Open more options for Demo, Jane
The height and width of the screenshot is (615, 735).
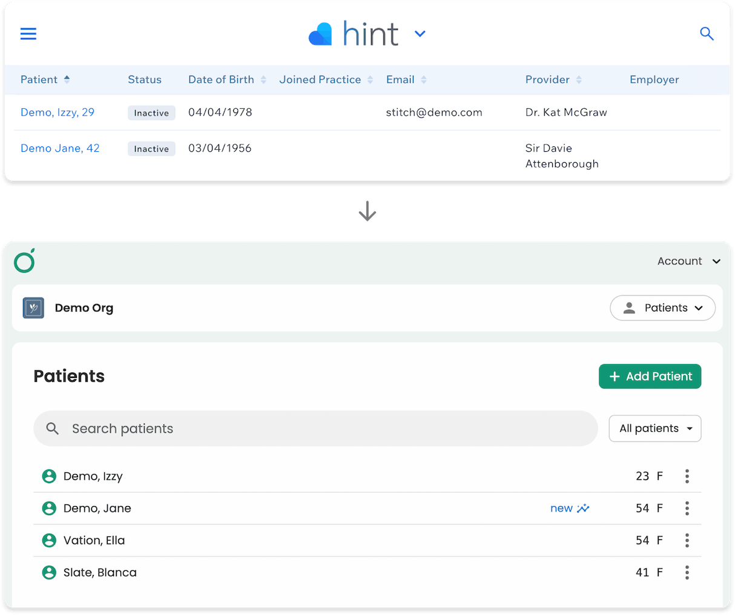(687, 509)
